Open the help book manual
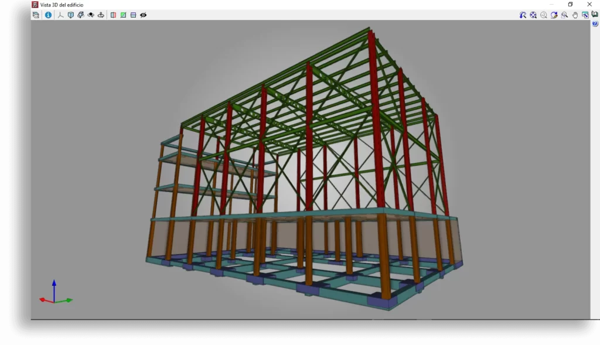600x345 pixels. pos(594,15)
